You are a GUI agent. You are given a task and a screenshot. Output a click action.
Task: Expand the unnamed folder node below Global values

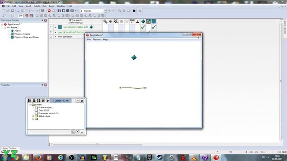click(x=33, y=119)
